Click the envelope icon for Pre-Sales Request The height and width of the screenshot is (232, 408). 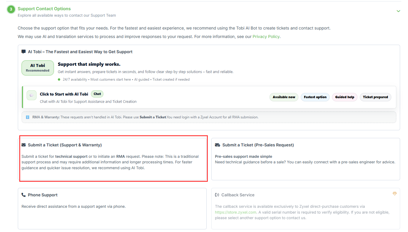(x=217, y=145)
